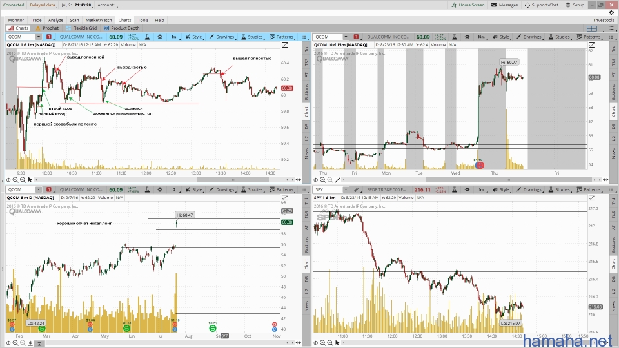Viewport: 619px width, 348px height.
Task: Switch to Analyze tab
Action: (55, 20)
